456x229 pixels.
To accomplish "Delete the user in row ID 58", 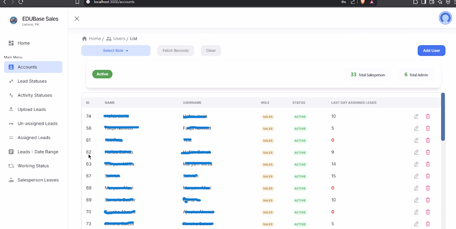I will point(428,128).
